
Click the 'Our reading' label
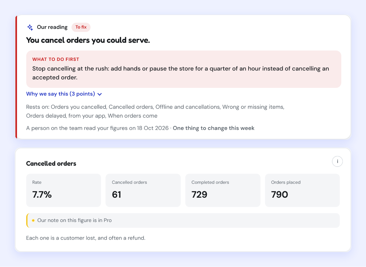click(52, 27)
